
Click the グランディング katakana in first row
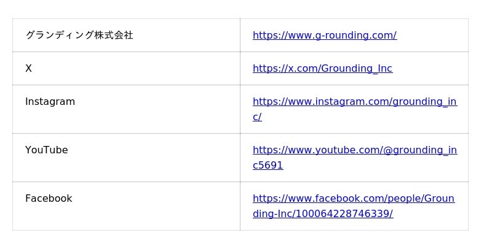pyautogui.click(x=60, y=36)
